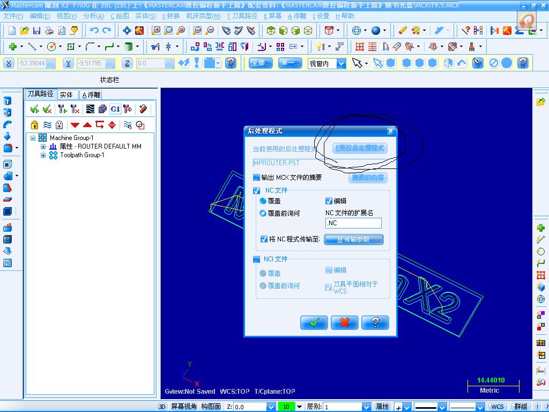This screenshot has width=549, height=412.
Task: Click the yellow folder icon on right sidebar
Action: pyautogui.click(x=540, y=102)
